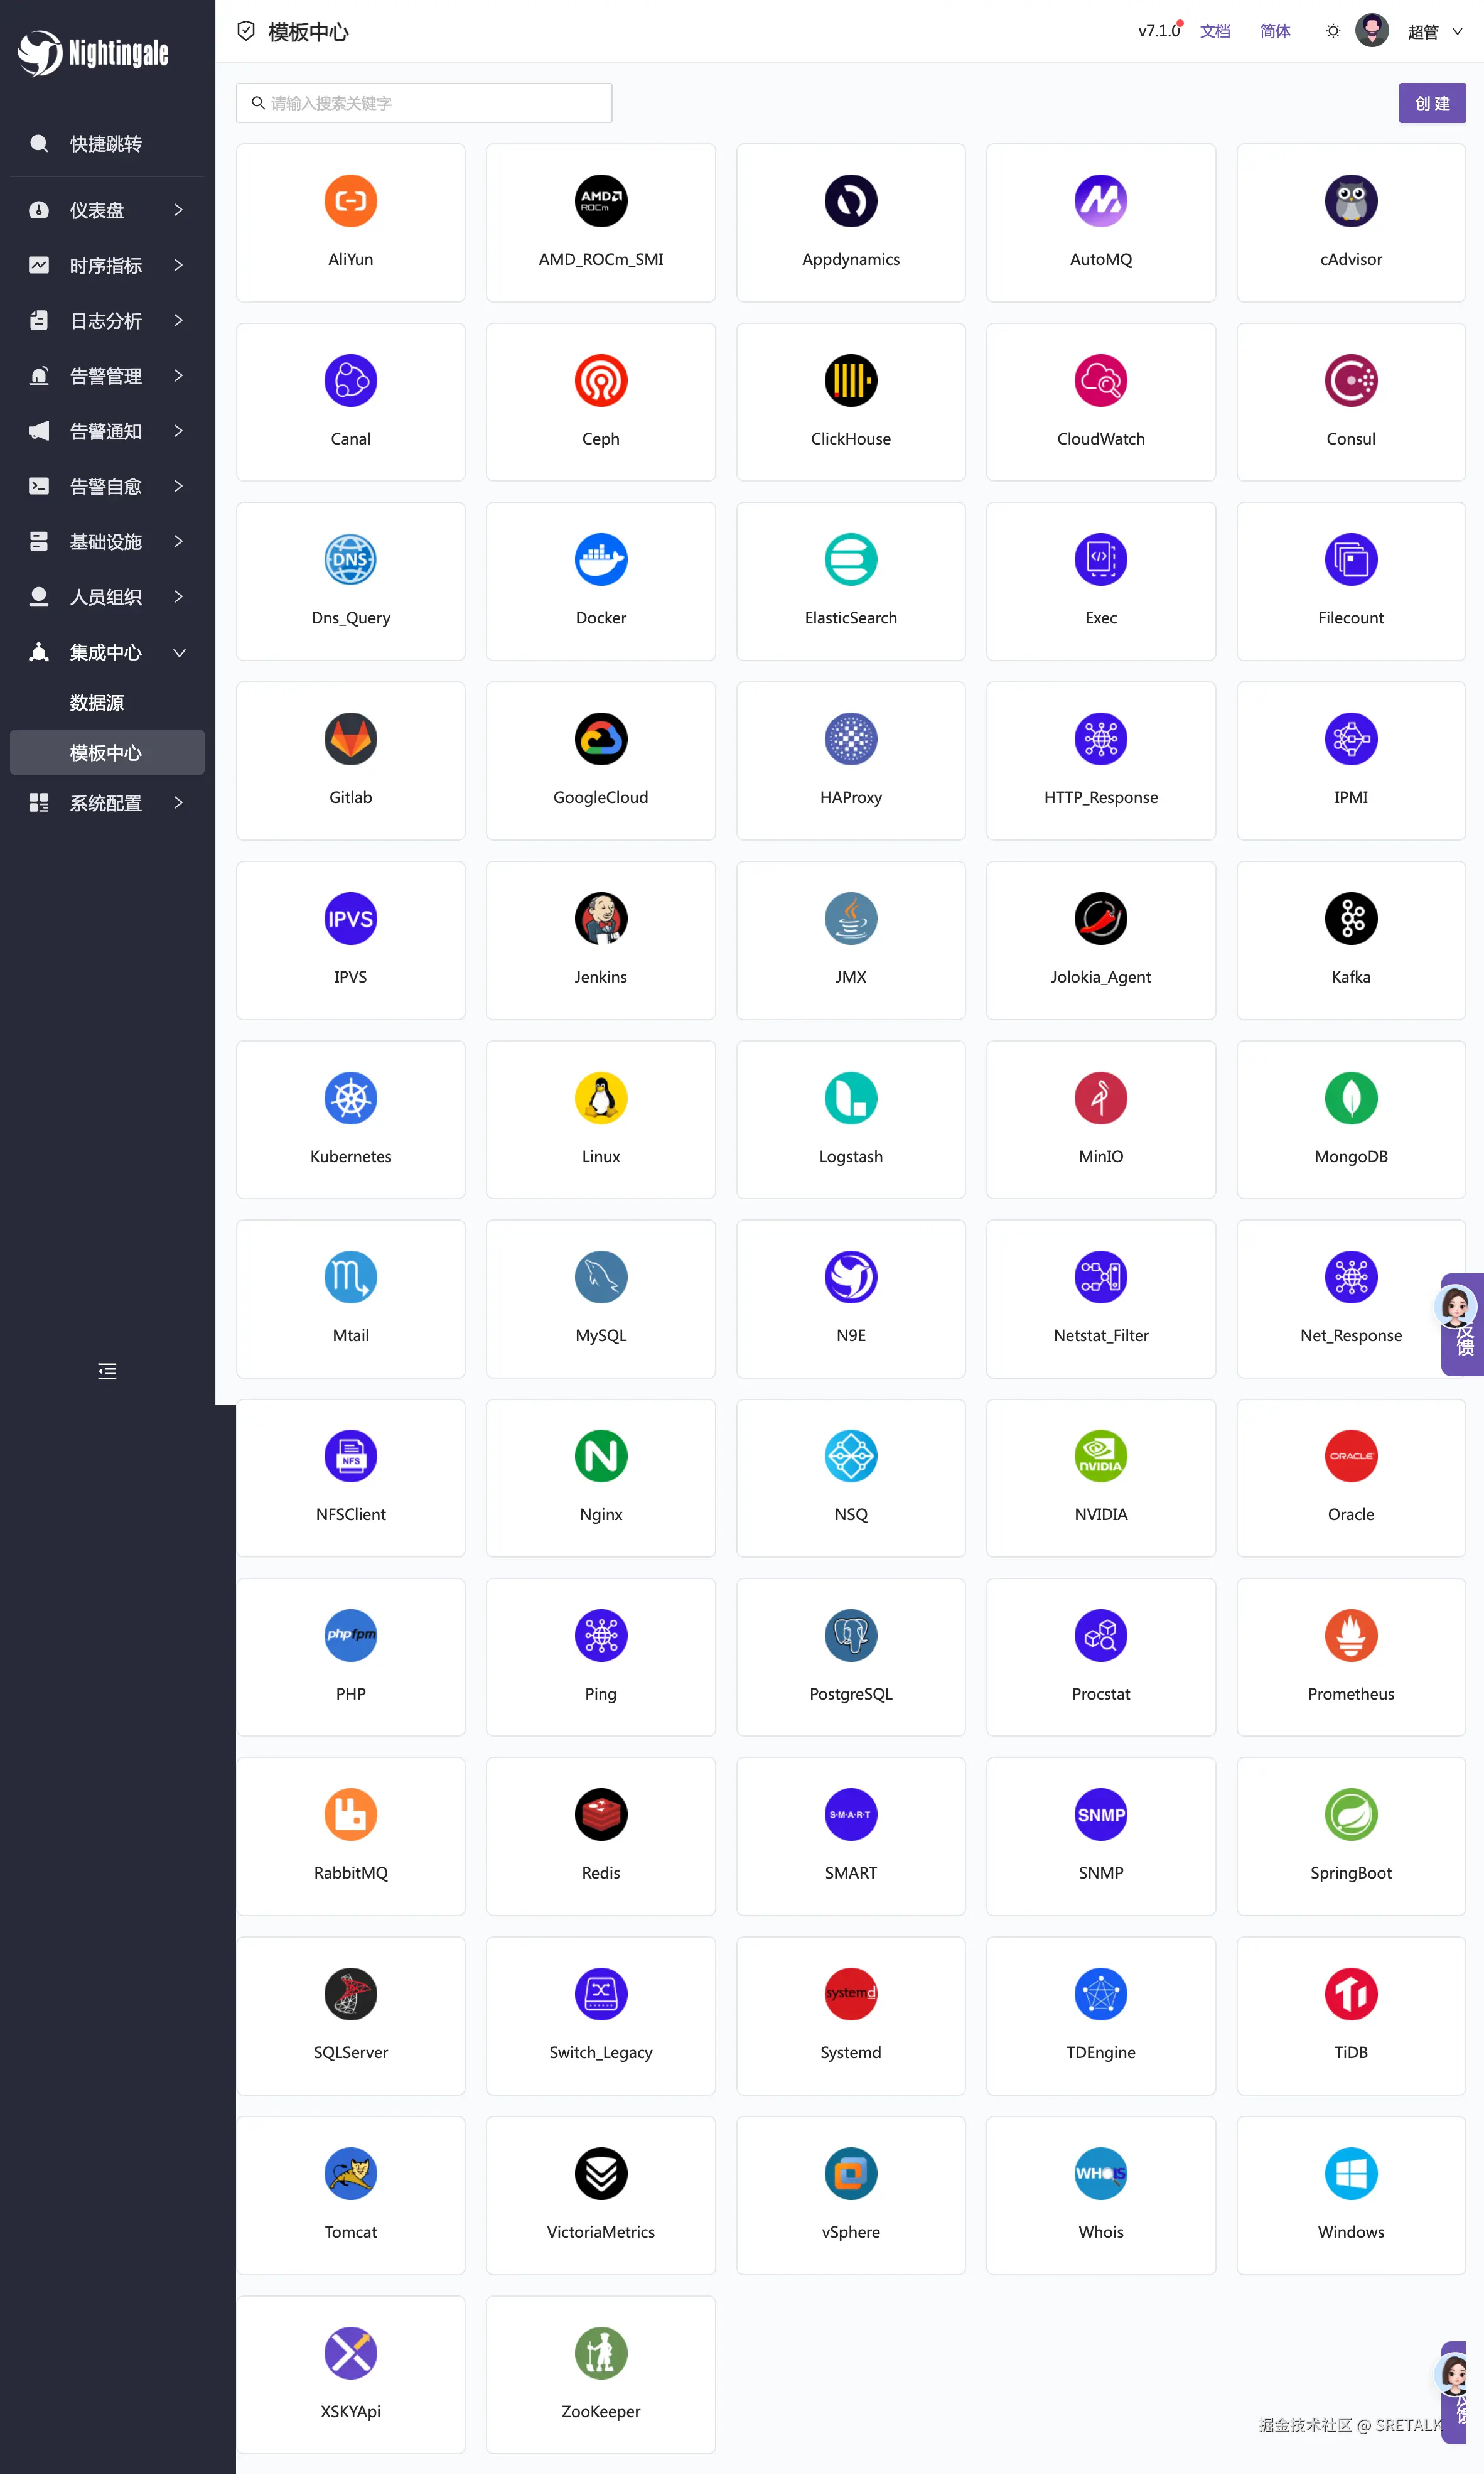Click the ElasticSearch template icon
Viewport: 1484px width, 2475px height.
[850, 560]
